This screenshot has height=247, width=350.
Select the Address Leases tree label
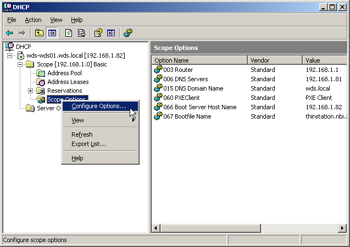(x=68, y=82)
